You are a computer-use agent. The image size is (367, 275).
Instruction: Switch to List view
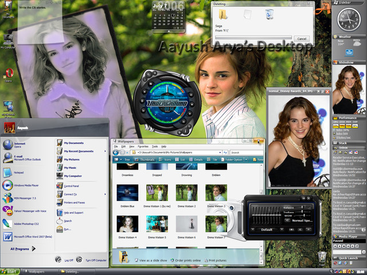point(181,159)
